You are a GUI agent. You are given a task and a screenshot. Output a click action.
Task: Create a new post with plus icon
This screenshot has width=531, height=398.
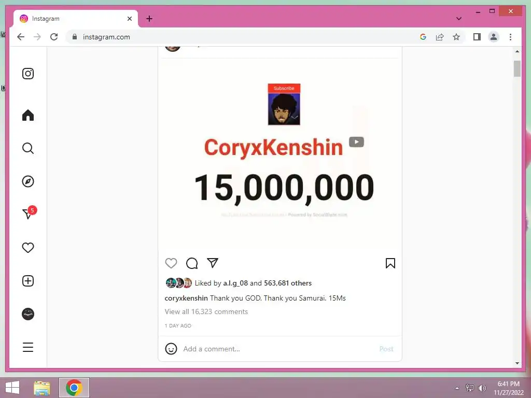pyautogui.click(x=28, y=281)
